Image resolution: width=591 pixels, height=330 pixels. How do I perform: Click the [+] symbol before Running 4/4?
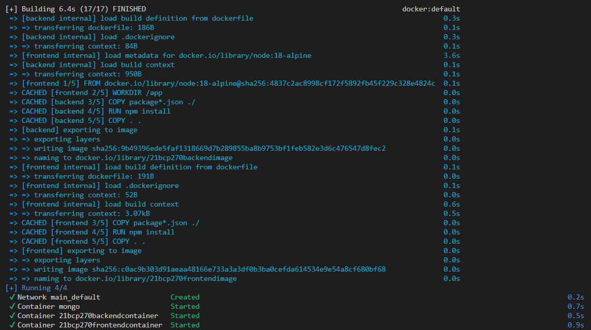click(x=11, y=288)
